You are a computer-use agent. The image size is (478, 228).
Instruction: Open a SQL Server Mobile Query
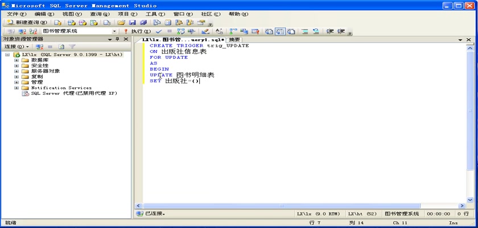(107, 22)
